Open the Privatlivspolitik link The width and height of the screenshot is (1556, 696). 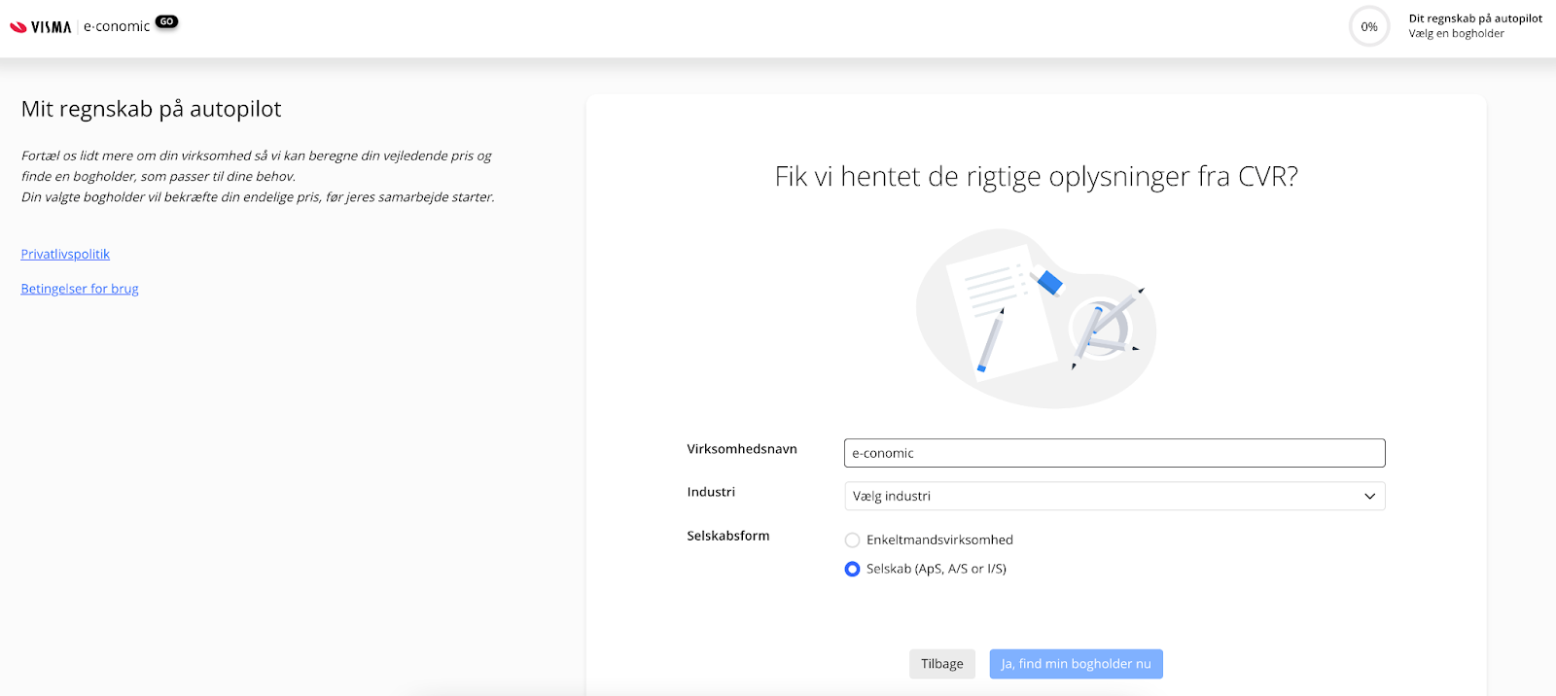65,254
